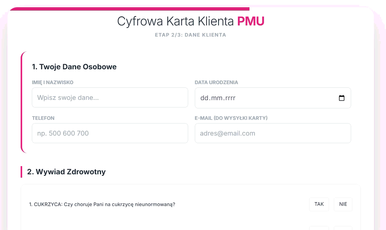This screenshot has width=386, height=230.
Task: Click the 'Cyfrowa Karta Klienta' page title
Action: [x=175, y=21]
